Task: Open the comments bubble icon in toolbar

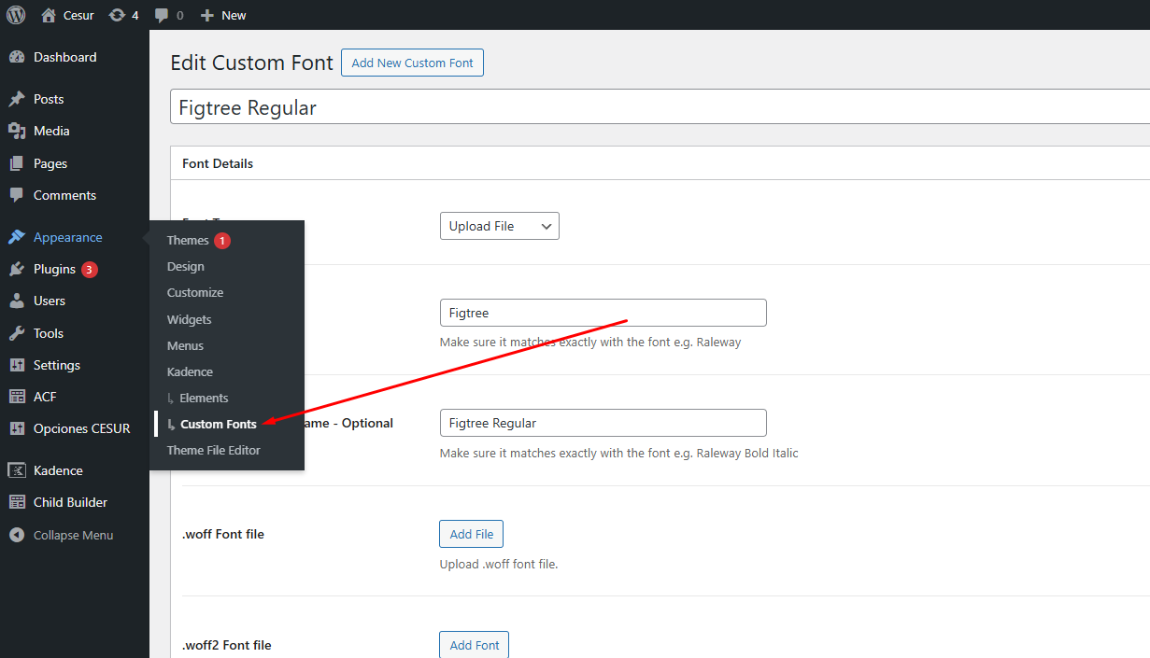Action: pyautogui.click(x=163, y=15)
